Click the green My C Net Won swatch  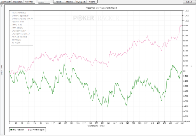click(x=11, y=130)
